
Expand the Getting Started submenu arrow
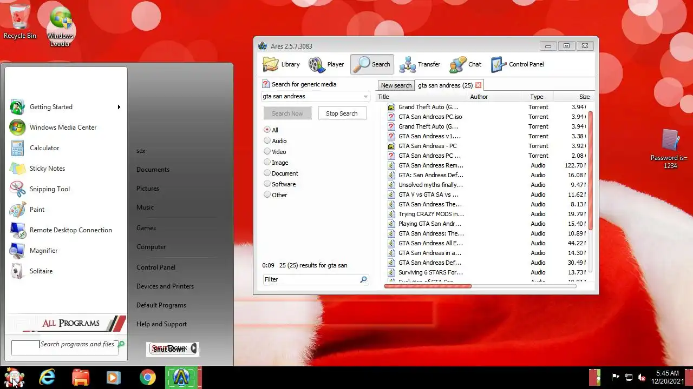tap(119, 107)
